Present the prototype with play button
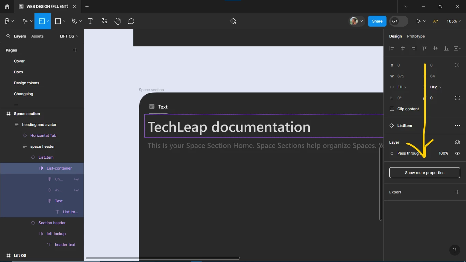 point(418,21)
